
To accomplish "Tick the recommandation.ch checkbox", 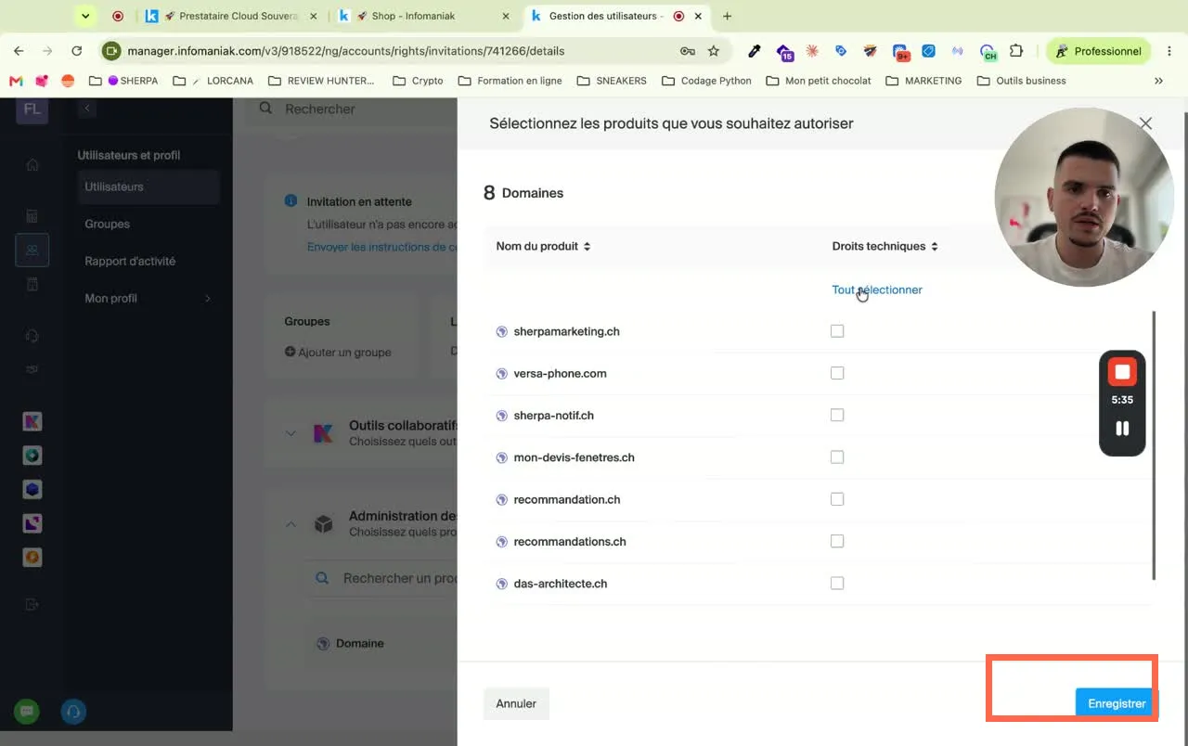I will click(x=837, y=499).
